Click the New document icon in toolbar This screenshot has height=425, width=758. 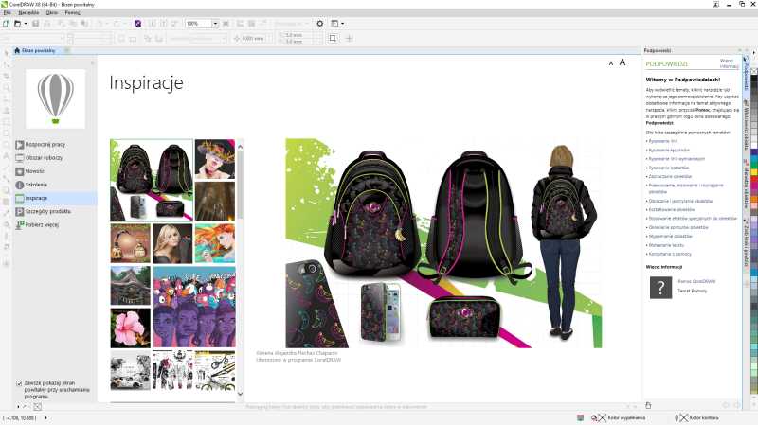[8, 23]
